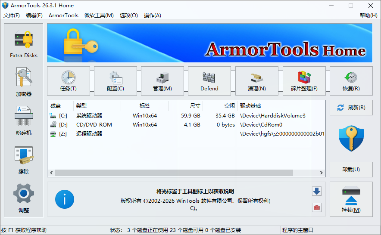This screenshot has height=235, width=381.
Task: Click the 标签 column header
Action: click(144, 106)
